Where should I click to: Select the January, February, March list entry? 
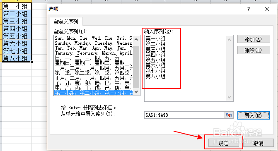(x=93, y=53)
